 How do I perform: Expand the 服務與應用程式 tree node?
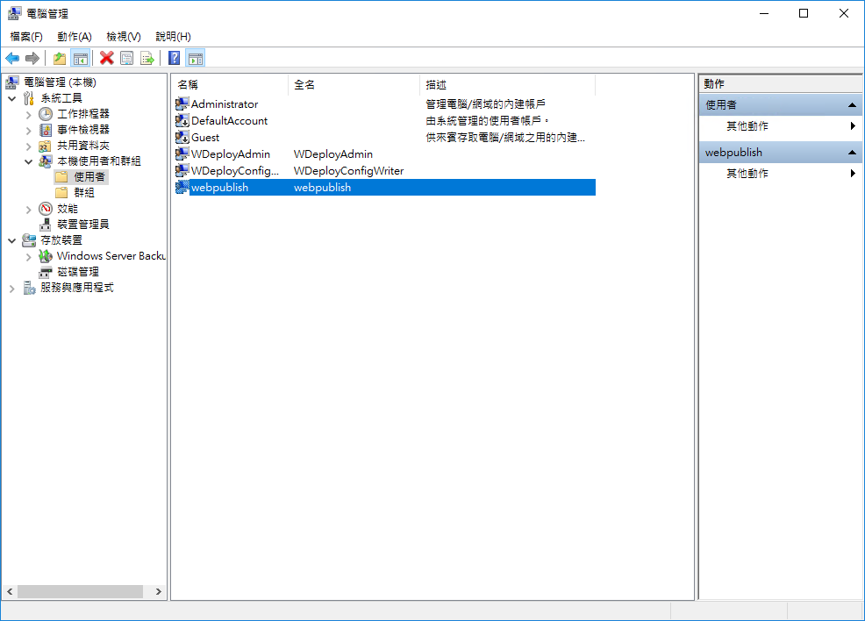[x=12, y=288]
